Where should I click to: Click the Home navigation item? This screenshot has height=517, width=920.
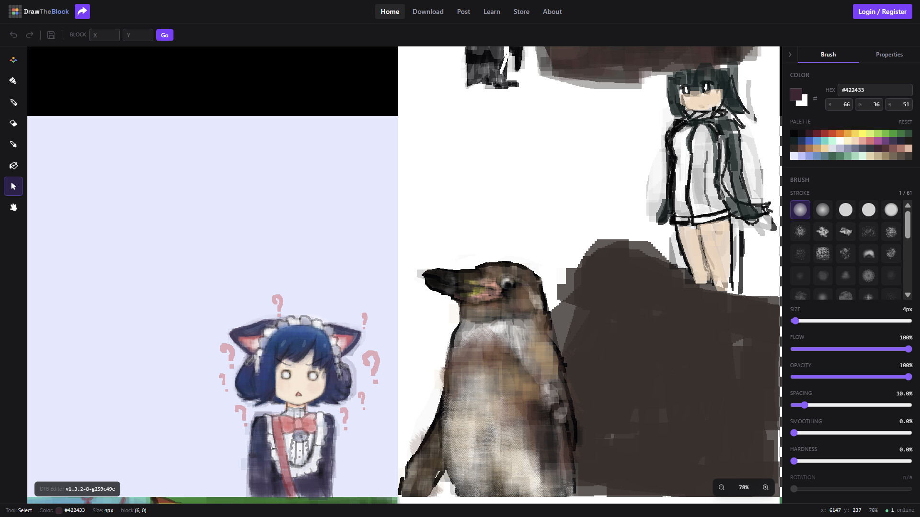(x=390, y=11)
